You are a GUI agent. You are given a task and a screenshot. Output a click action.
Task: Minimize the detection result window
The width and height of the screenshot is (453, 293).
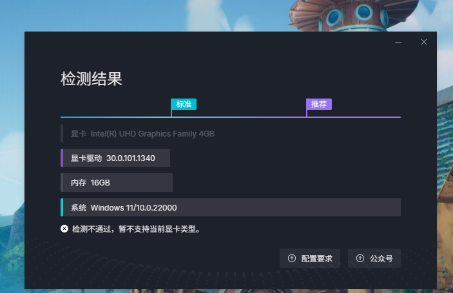tap(398, 42)
